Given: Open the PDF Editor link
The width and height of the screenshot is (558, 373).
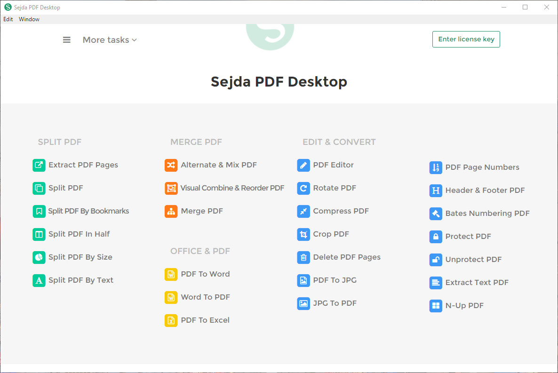Looking at the screenshot, I should pos(334,165).
